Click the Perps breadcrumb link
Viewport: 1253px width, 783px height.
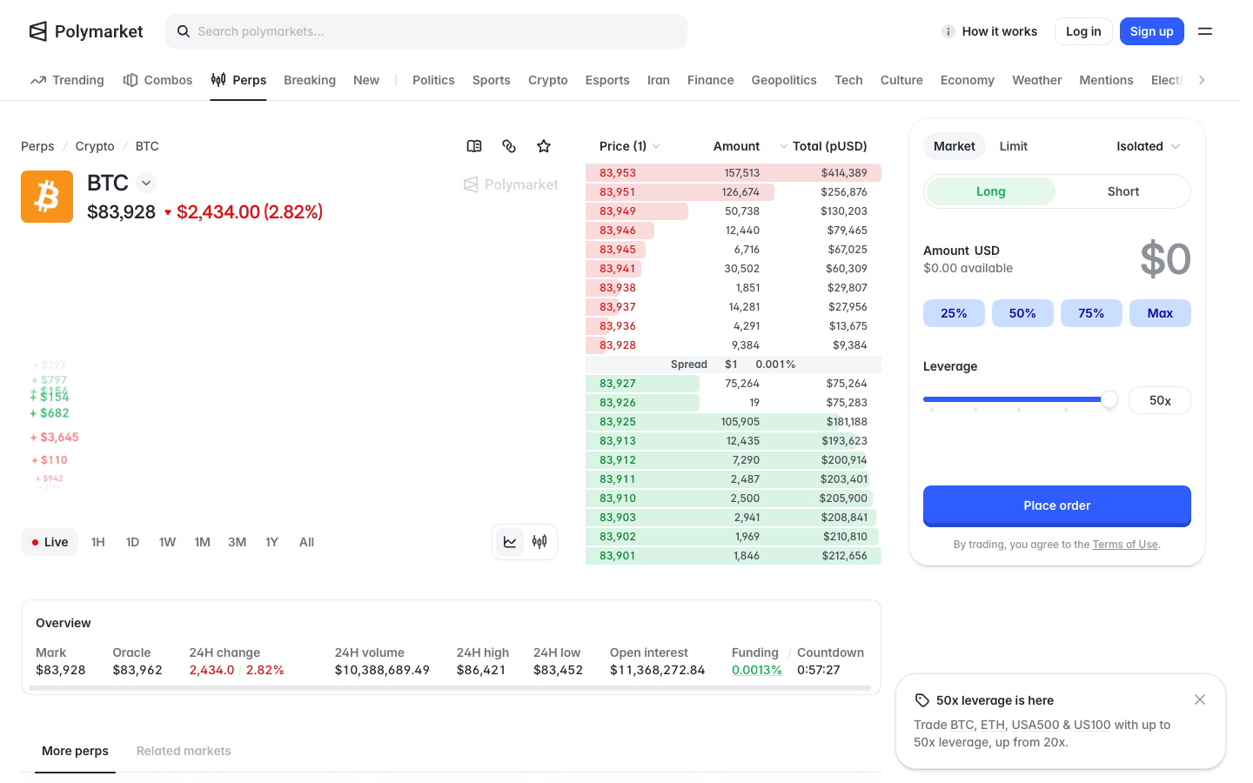(x=37, y=146)
